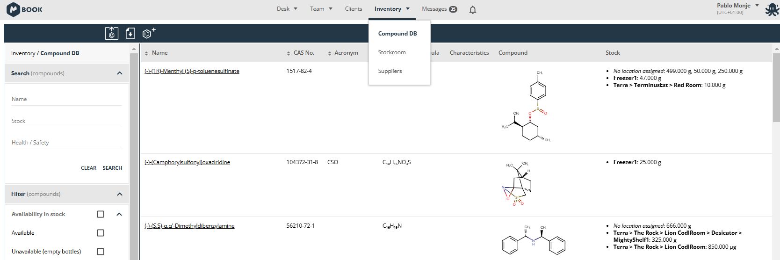Screen dimensions: 780x260
Task: Toggle Availability in stock checkbox
Action: pos(101,214)
